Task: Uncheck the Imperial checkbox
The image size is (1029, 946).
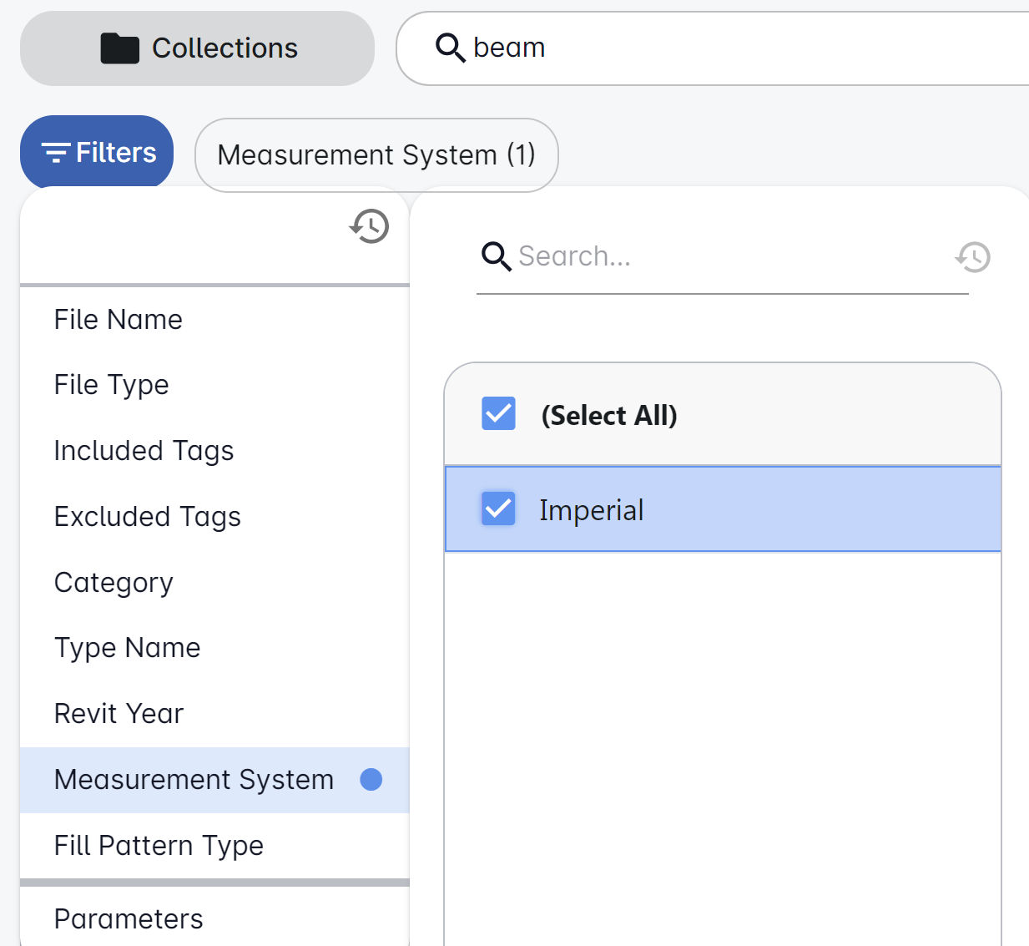Action: point(499,508)
